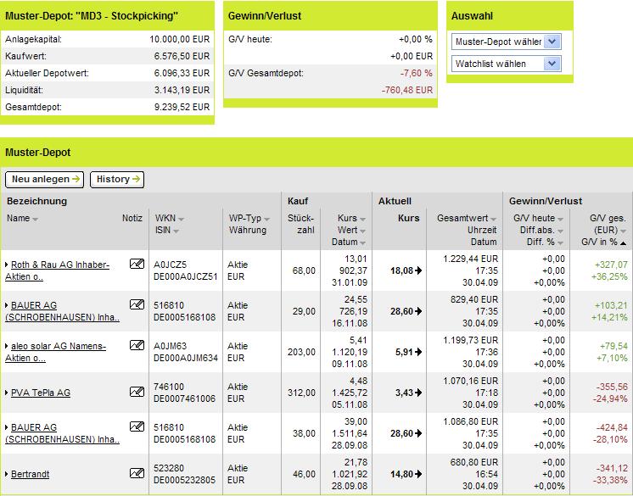Click sort arrow beside ISIN header
The height and width of the screenshot is (496, 633).
[x=176, y=231]
